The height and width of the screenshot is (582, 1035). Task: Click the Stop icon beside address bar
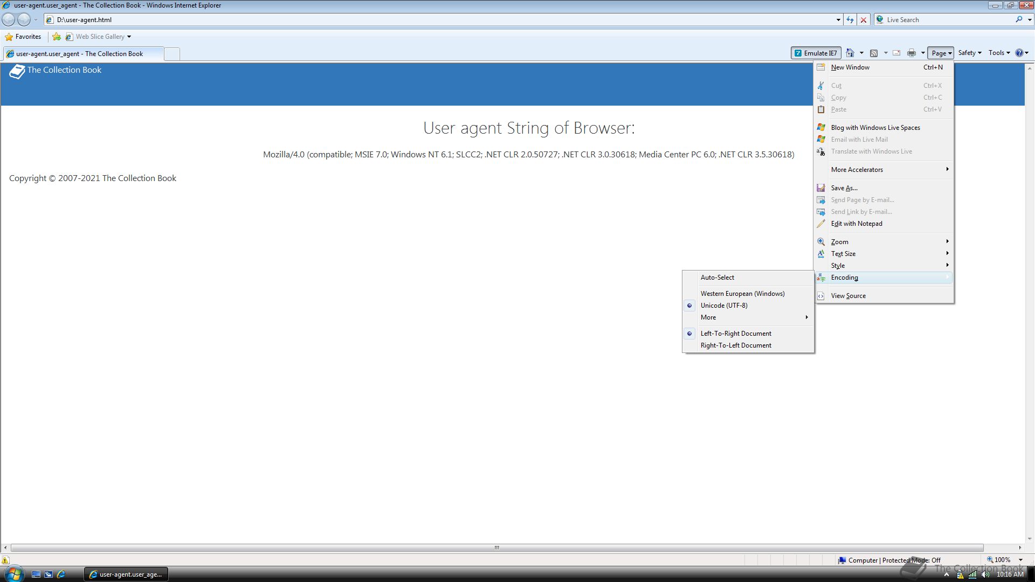(864, 20)
